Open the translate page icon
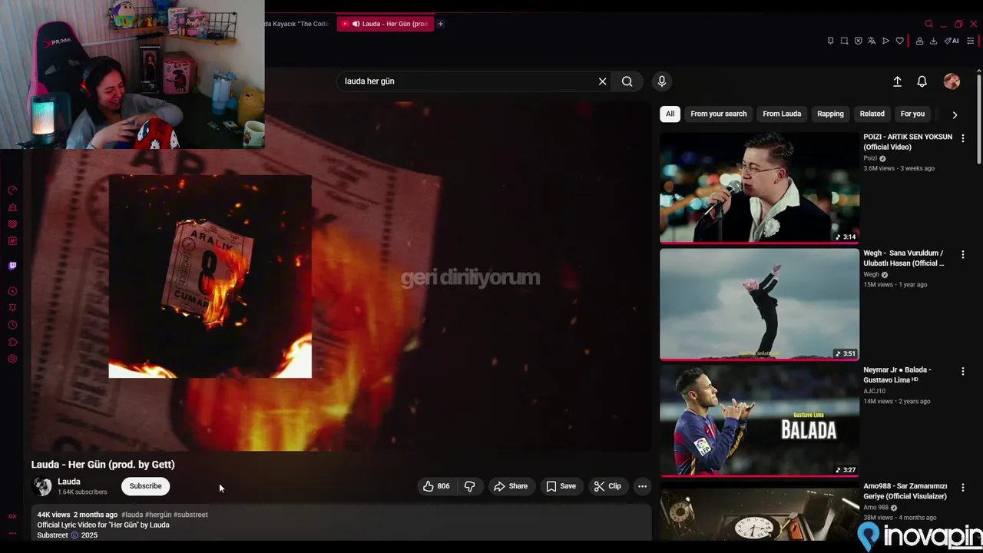983x553 pixels. point(872,41)
